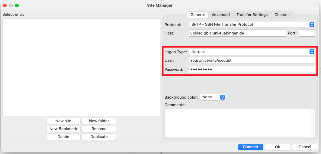Screen dimensions: 321x154
Task: Focus the Password field
Action: pyautogui.click(x=252, y=70)
